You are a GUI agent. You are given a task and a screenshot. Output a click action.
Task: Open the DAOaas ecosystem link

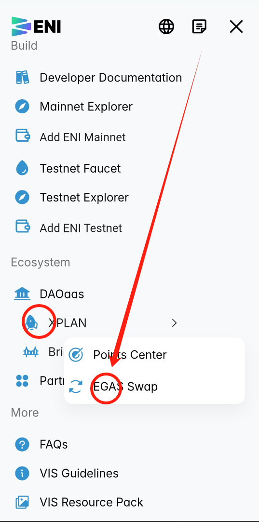(62, 294)
